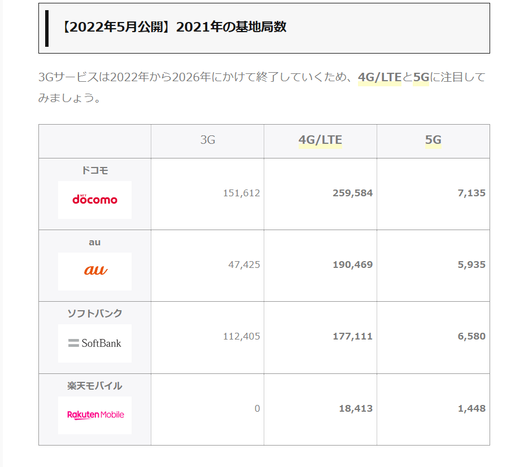Click the Rakuten Mobile logo
This screenshot has height=467, width=524.
(x=95, y=415)
